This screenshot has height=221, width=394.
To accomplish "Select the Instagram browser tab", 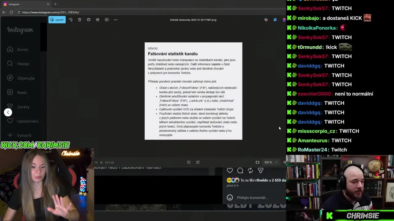I will (x=26, y=4).
